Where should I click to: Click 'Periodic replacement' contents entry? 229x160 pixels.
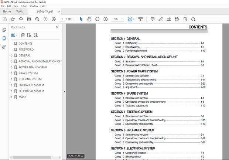136,51
